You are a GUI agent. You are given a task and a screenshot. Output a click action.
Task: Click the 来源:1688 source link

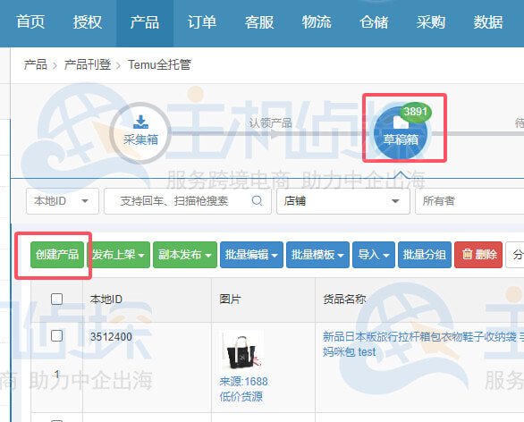point(243,382)
